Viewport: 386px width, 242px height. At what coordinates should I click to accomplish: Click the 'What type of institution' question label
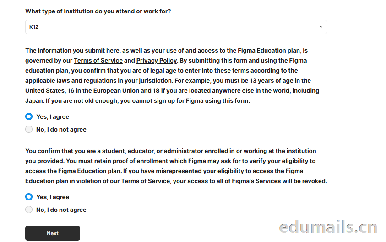coord(98,11)
